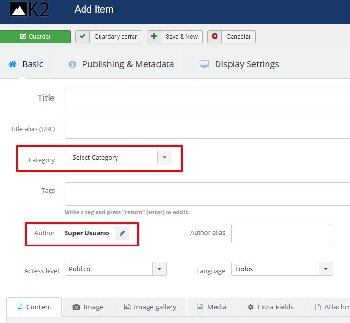Open the Select Category dropdown
Viewport: 350px width, 323px height.
coord(118,157)
